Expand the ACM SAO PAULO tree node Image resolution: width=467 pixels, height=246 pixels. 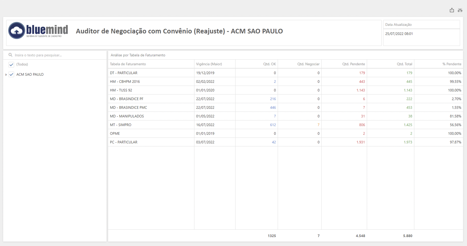click(6, 75)
